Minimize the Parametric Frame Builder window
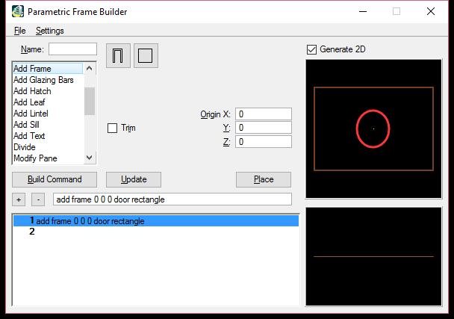 click(x=363, y=12)
